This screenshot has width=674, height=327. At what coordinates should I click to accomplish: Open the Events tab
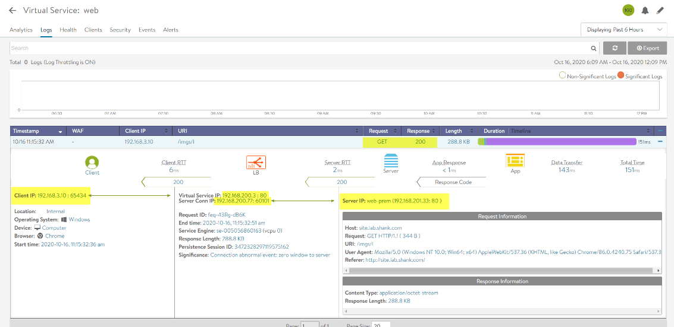[147, 30]
